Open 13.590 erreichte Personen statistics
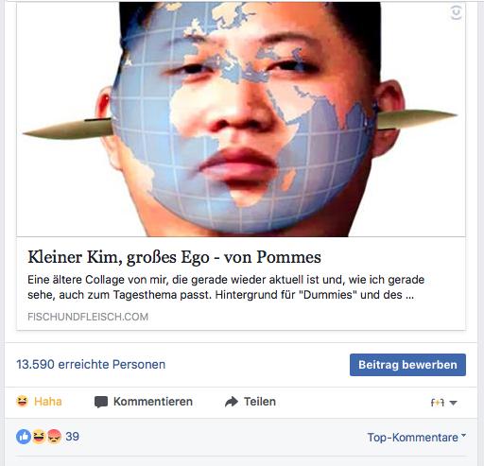Image resolution: width=484 pixels, height=466 pixels. [91, 365]
